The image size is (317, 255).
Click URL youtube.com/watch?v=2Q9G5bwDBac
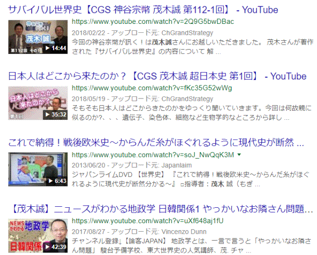[153, 21]
